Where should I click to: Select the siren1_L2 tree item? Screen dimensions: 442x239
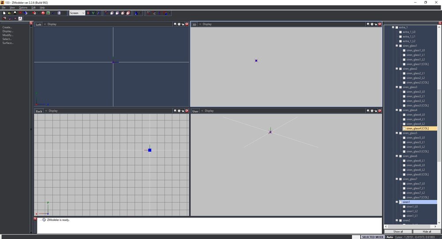pos(412,211)
